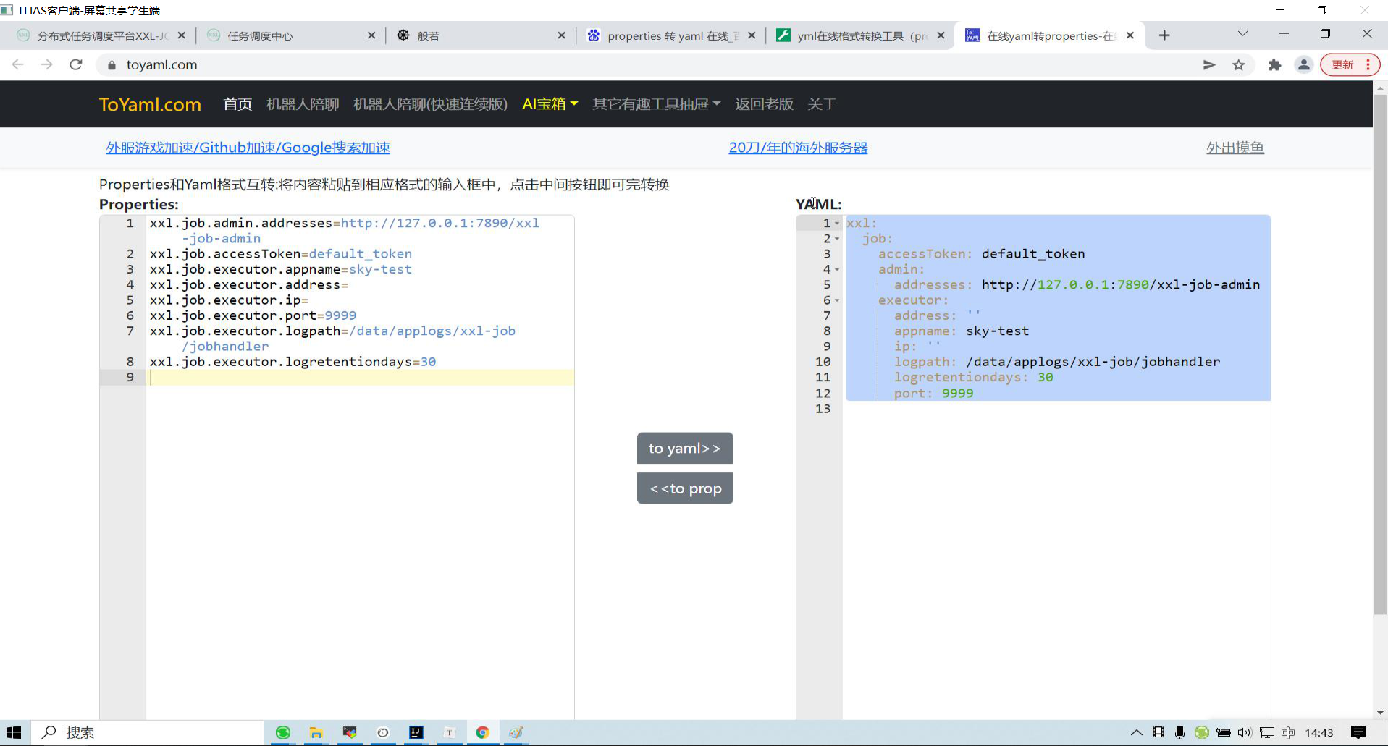The image size is (1388, 746).
Task: Click xxl.job.executor.port=9999 properties line
Action: click(253, 315)
